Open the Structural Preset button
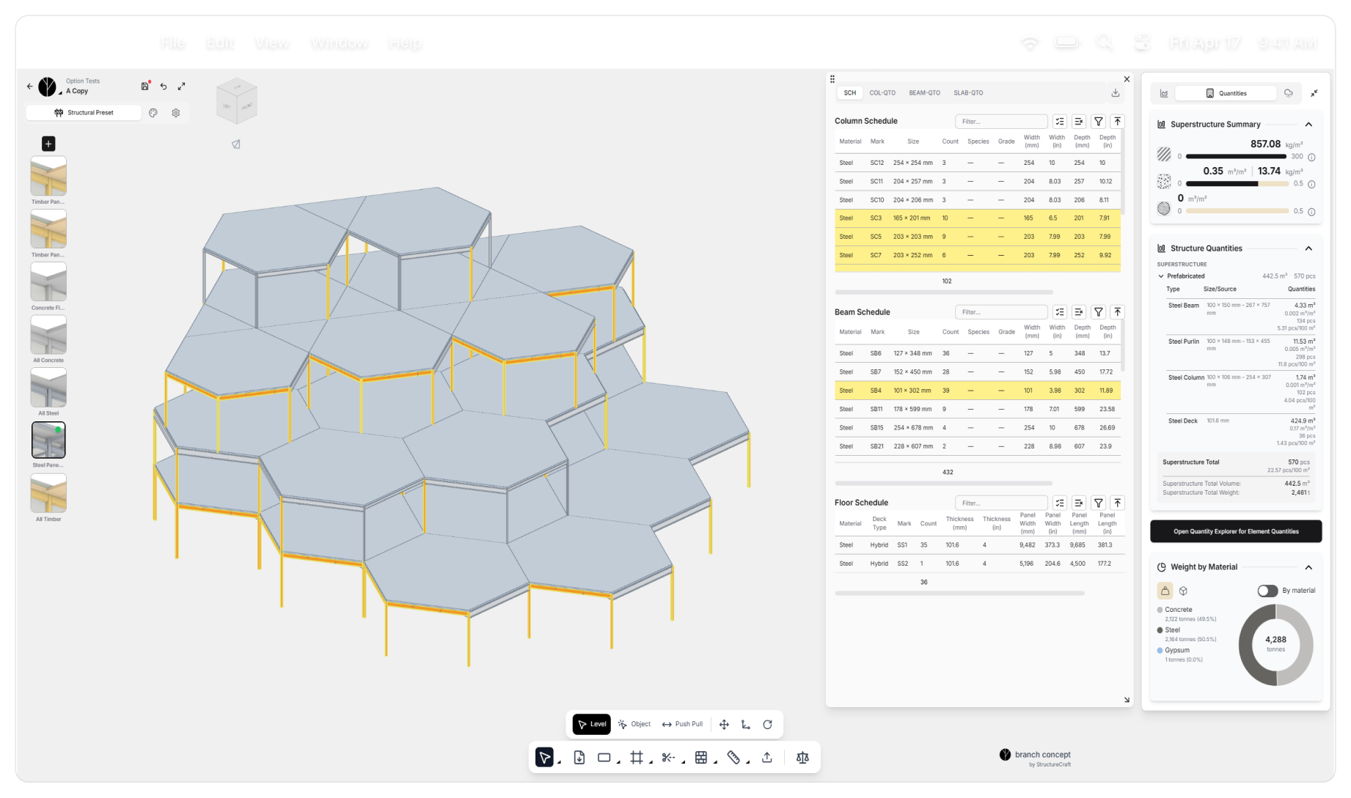The width and height of the screenshot is (1351, 798). 84,113
